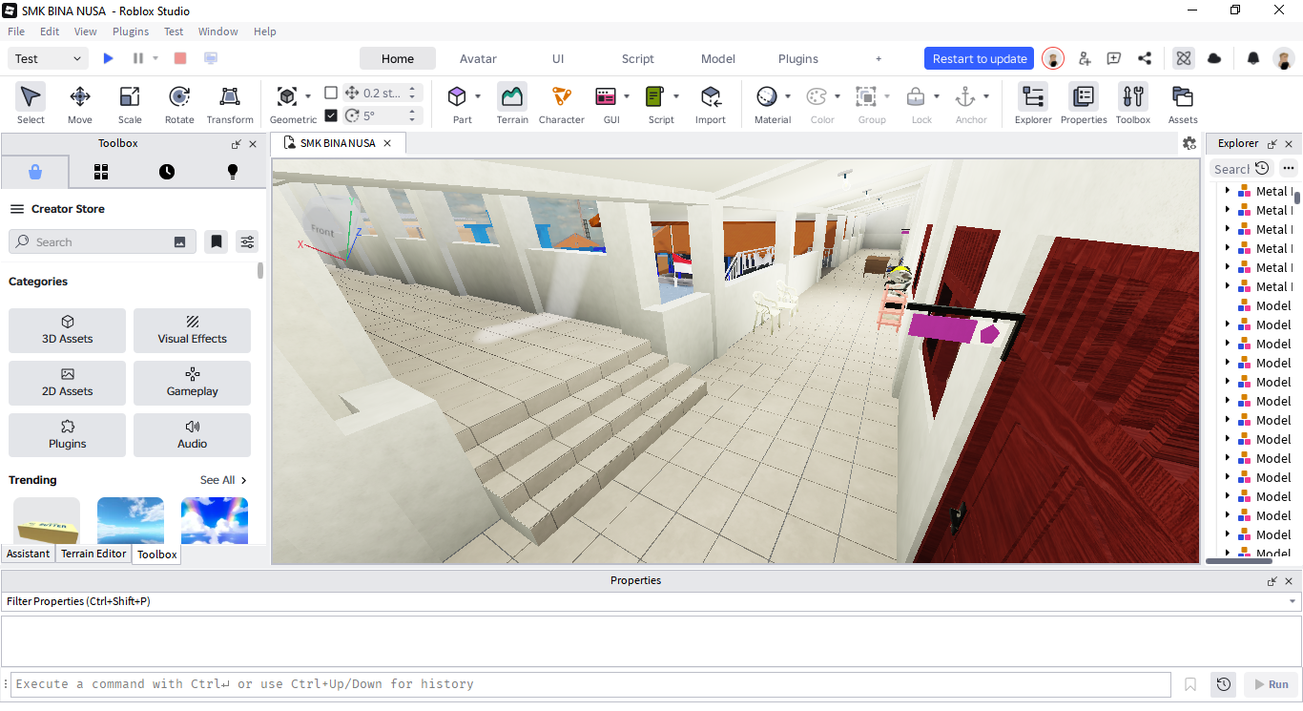Viewport: 1303px width, 711px height.
Task: Open the File menu
Action: point(16,31)
